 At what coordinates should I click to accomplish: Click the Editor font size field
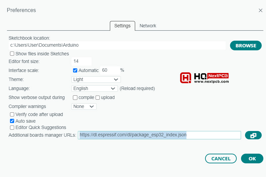pyautogui.click(x=81, y=61)
